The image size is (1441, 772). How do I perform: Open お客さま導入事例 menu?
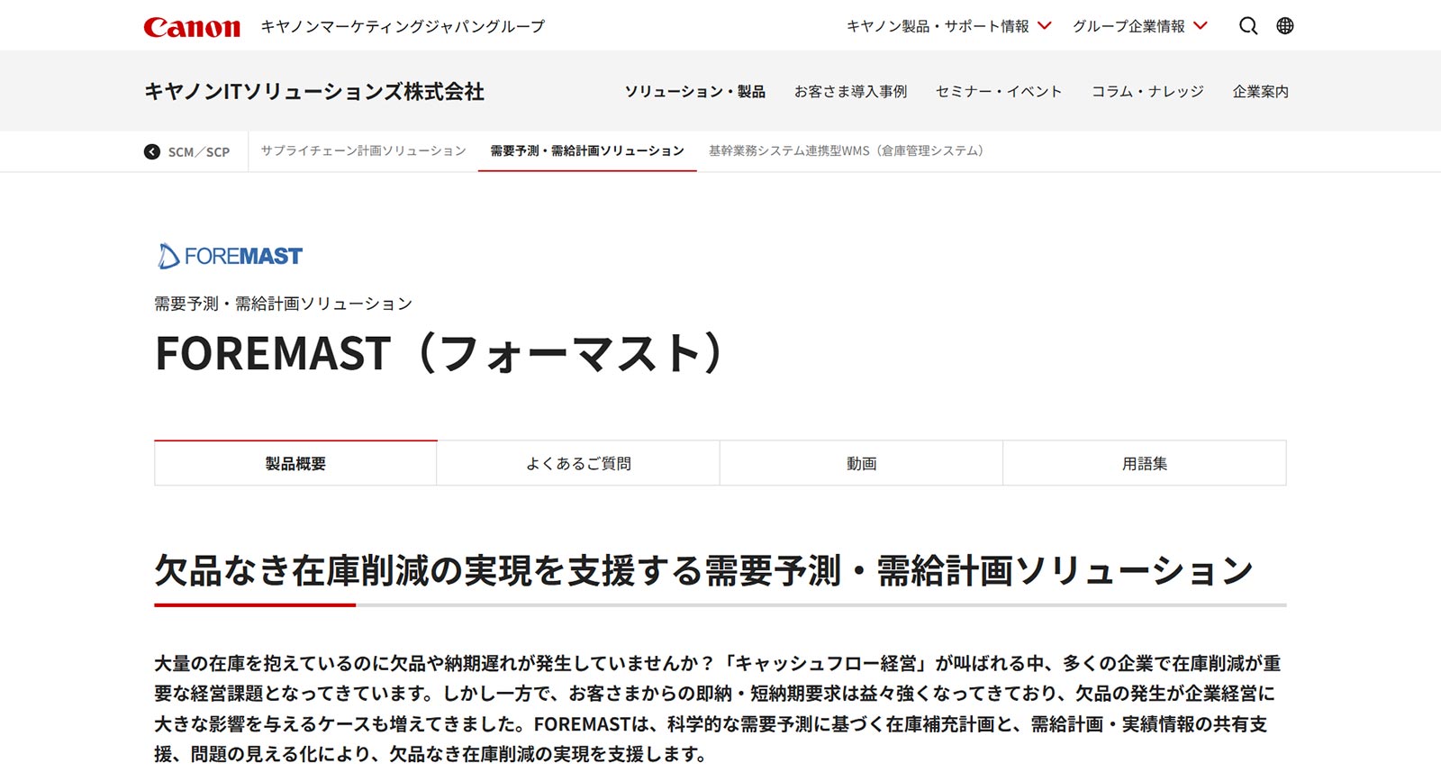(850, 91)
